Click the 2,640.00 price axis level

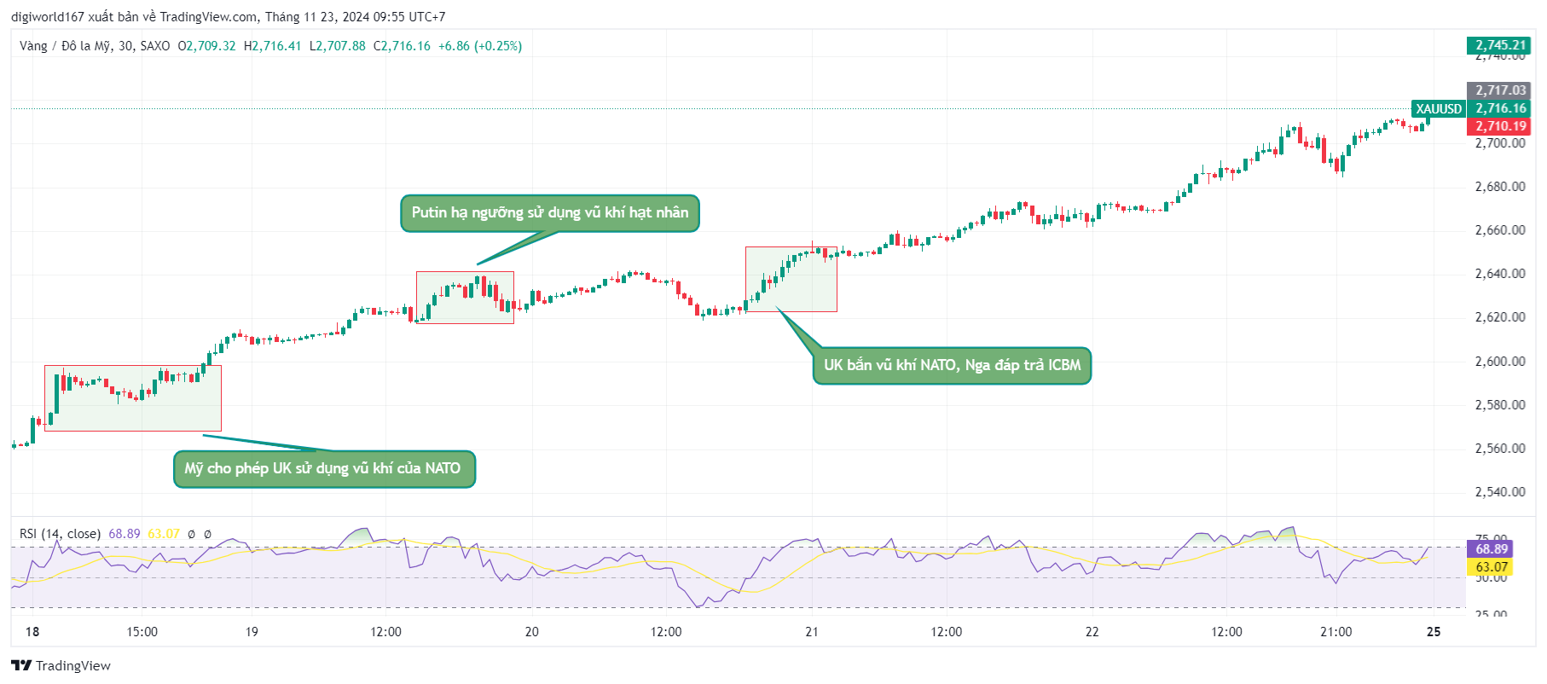(1500, 274)
